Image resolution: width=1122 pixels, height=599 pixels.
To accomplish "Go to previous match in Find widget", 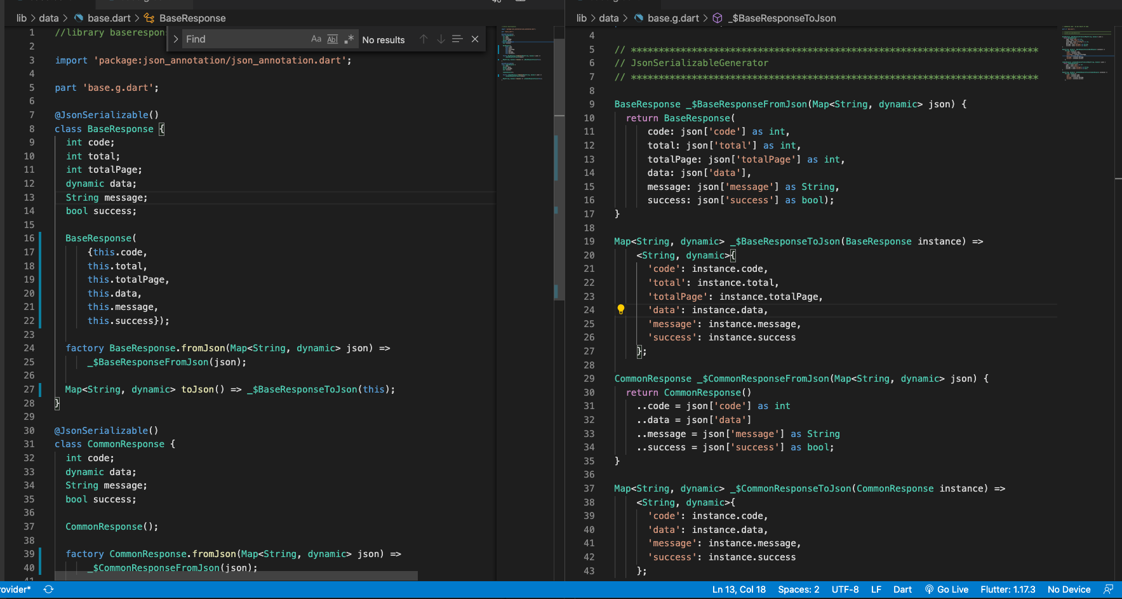I will (424, 39).
